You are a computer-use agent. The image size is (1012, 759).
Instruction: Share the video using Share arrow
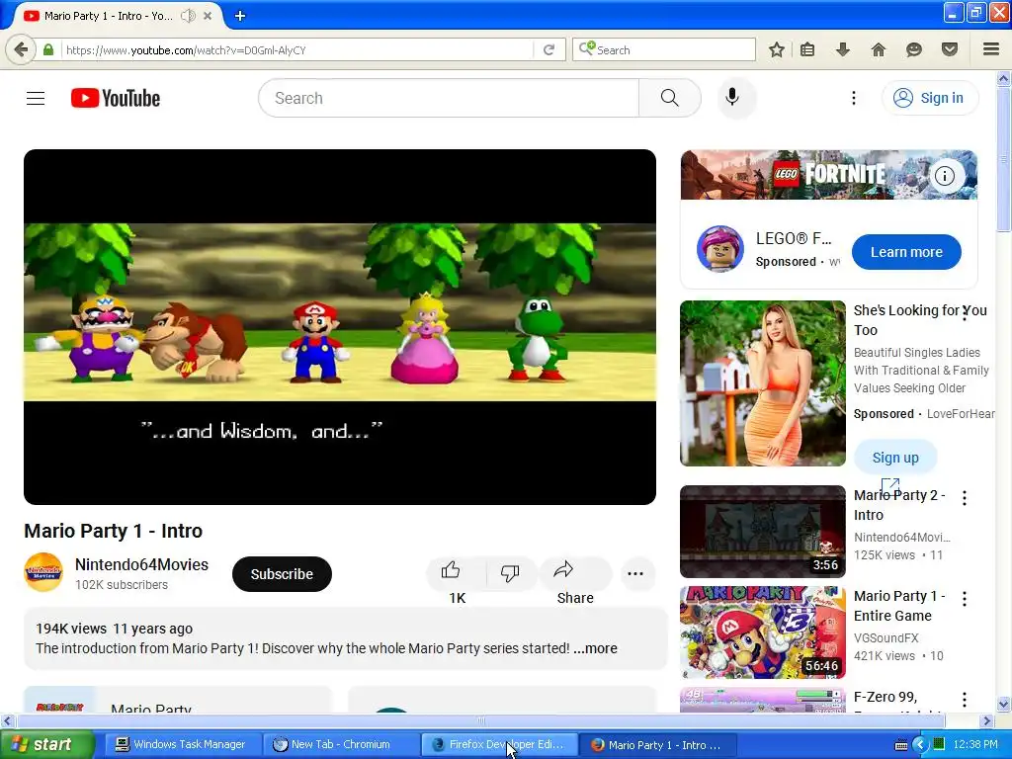(x=575, y=573)
